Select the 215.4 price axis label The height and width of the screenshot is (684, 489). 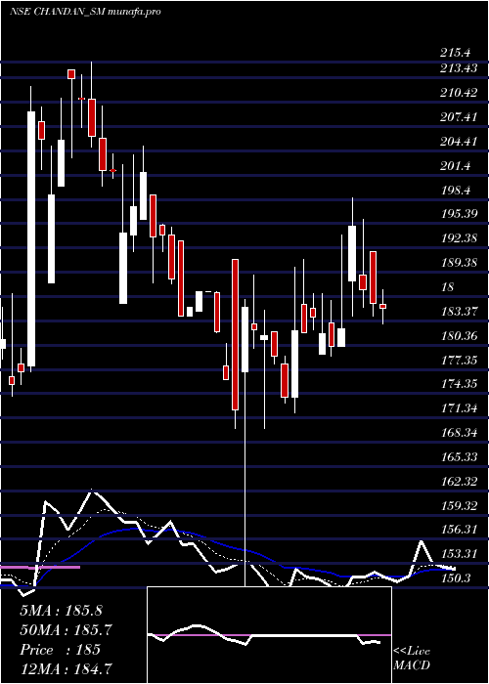pyautogui.click(x=456, y=53)
